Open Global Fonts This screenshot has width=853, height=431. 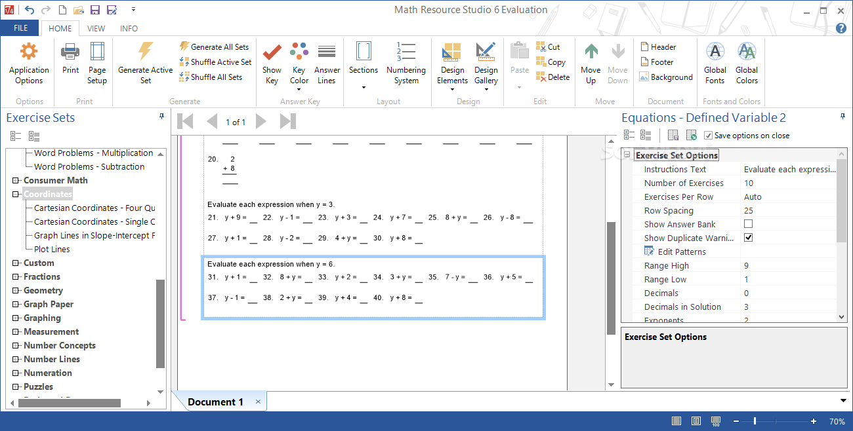pyautogui.click(x=715, y=64)
